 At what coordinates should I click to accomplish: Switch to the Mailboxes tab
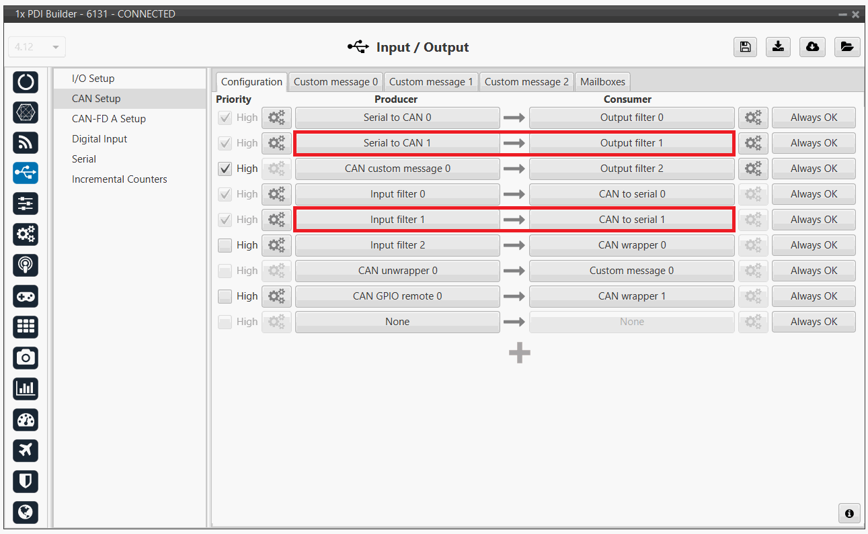pos(602,82)
